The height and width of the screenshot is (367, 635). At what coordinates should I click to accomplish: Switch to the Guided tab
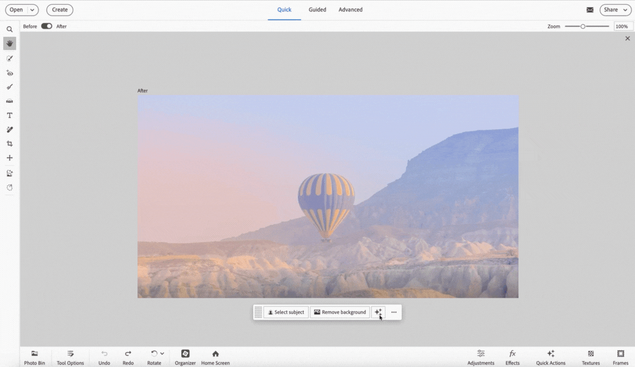point(318,10)
